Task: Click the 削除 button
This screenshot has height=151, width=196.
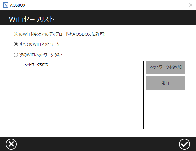Action: pos(166,83)
